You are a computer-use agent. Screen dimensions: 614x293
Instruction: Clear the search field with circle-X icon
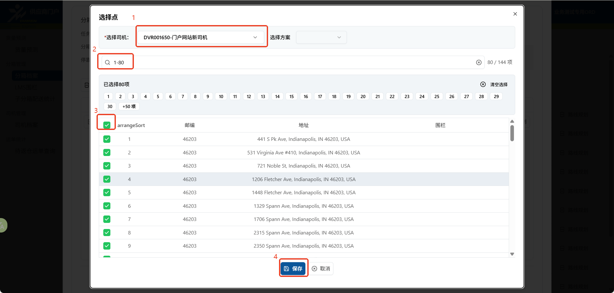(x=479, y=62)
